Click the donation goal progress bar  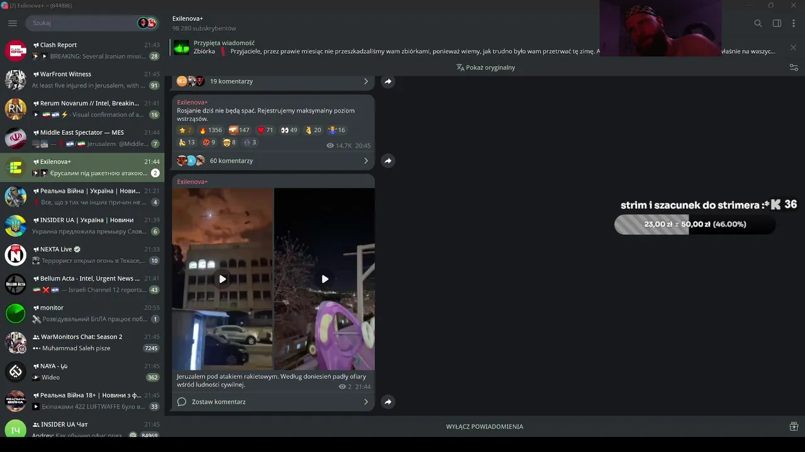(x=695, y=224)
